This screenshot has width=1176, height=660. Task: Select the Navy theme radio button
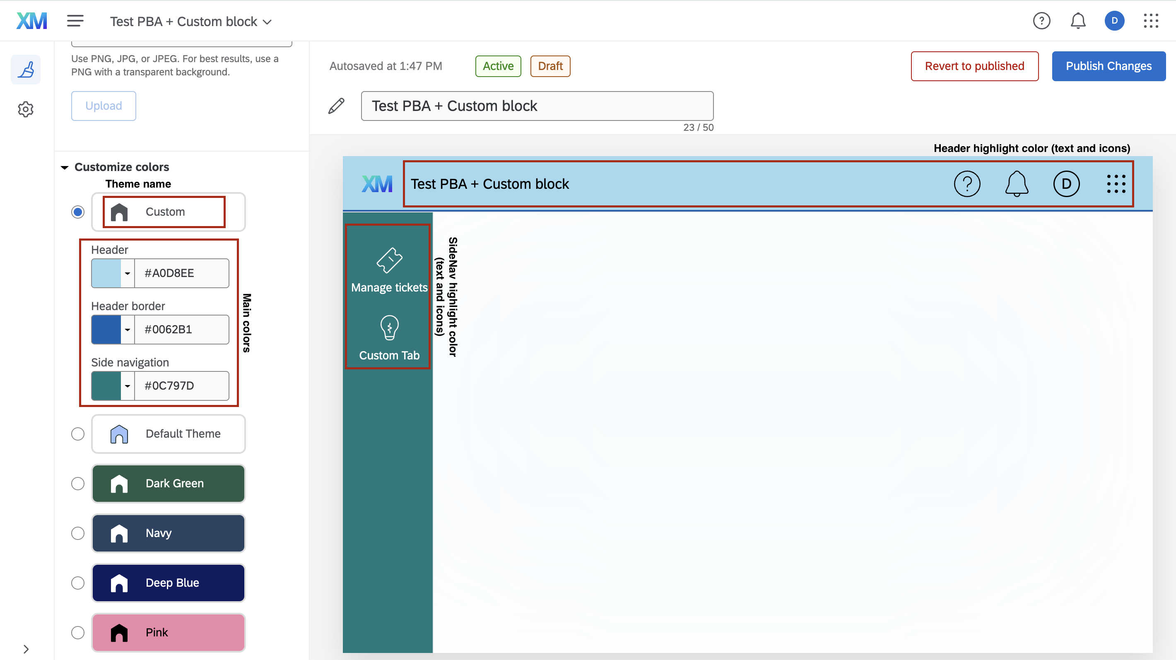click(78, 534)
